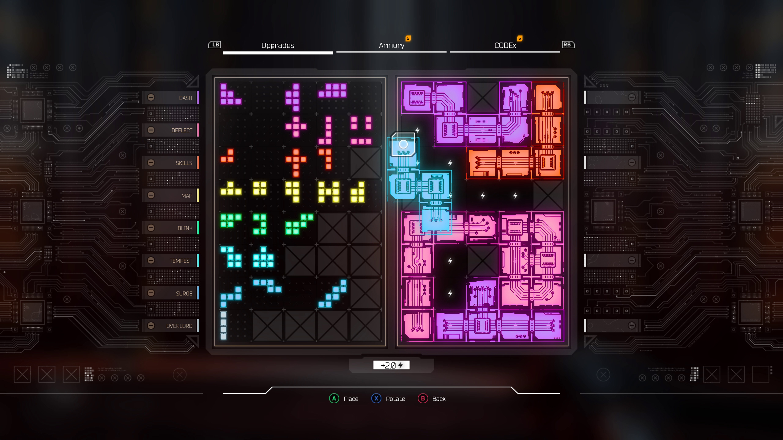Rotate the selected cyan piece
Screen dimensions: 783x440
pos(377,398)
